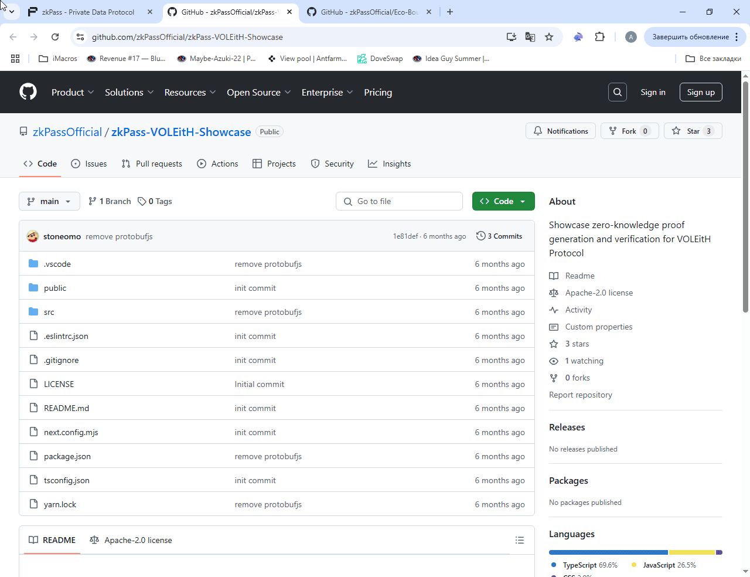Click the Go to file search field
The width and height of the screenshot is (750, 577).
pyautogui.click(x=399, y=201)
